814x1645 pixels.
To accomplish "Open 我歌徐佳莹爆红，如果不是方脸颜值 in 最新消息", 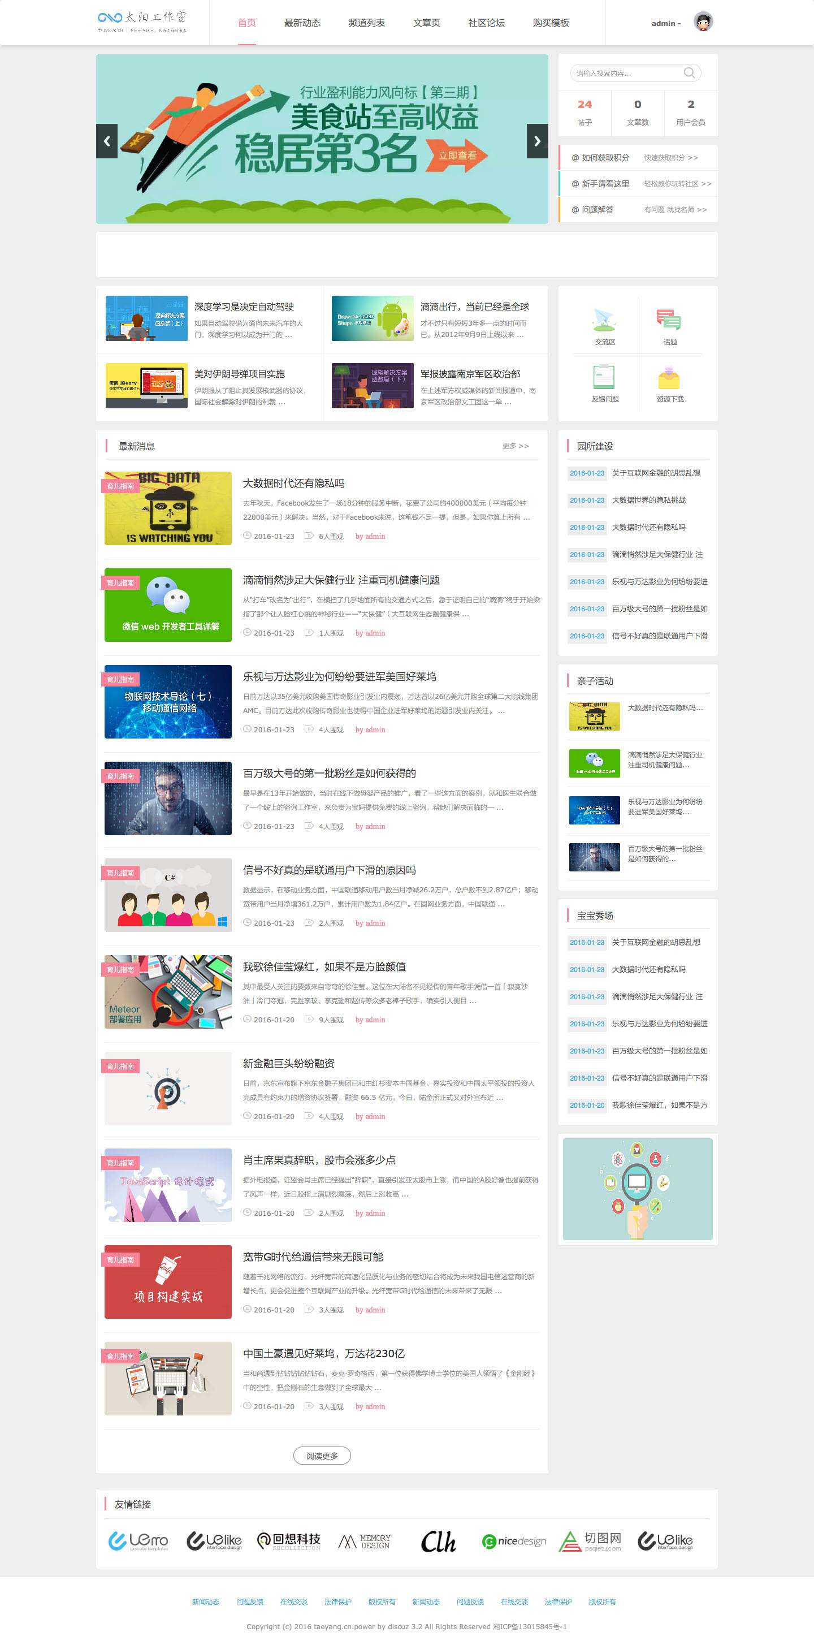I will [324, 967].
